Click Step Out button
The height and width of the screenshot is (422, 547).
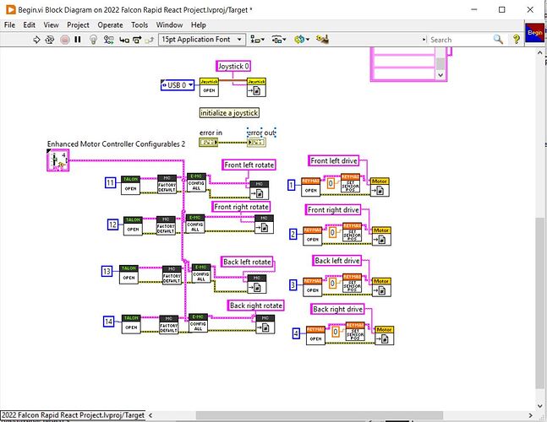(150, 40)
